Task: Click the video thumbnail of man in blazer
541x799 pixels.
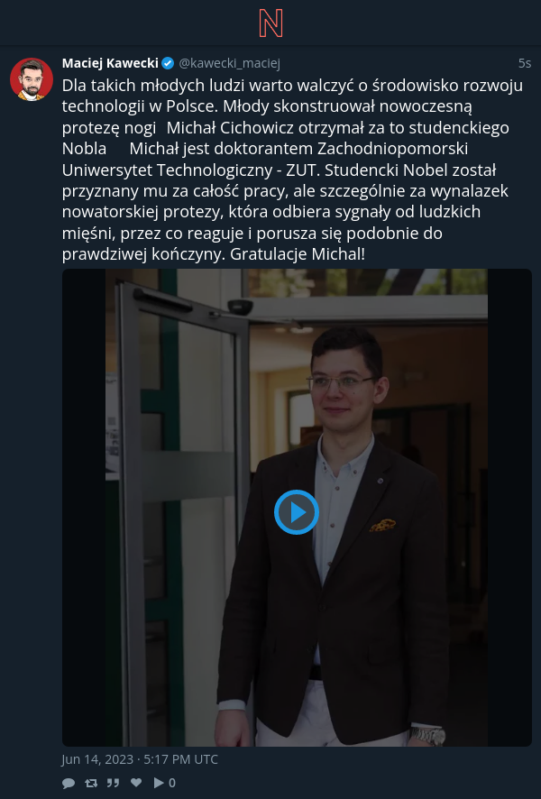Action: click(297, 508)
